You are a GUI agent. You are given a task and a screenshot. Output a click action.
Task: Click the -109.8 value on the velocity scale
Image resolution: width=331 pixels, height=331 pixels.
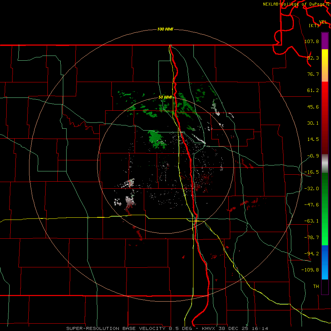click(310, 270)
